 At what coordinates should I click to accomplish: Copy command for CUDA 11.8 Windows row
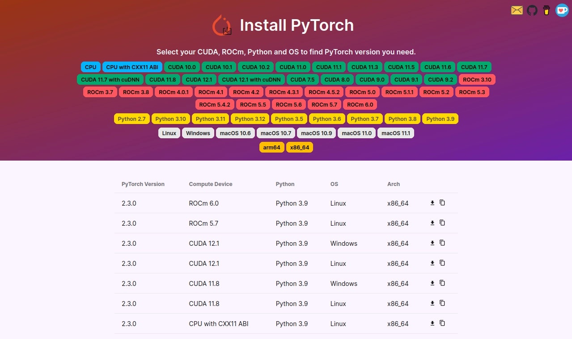(442, 283)
